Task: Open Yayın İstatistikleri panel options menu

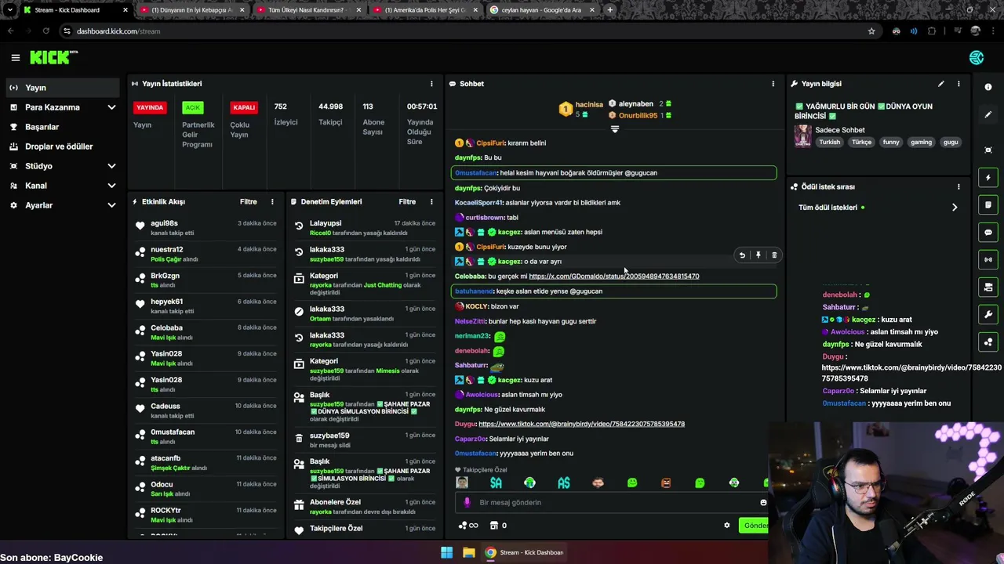Action: tap(431, 84)
